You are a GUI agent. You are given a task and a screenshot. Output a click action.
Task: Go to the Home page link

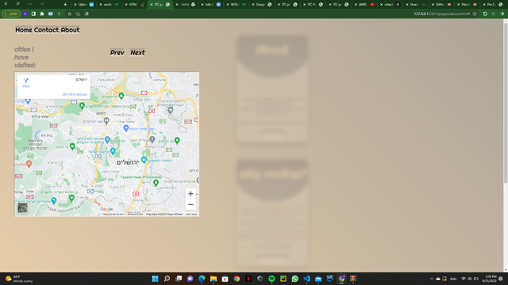click(x=24, y=30)
